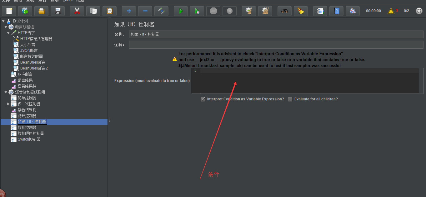Open the Function Helper list icon
Viewport: 426px width, 197px height.
pyautogui.click(x=320, y=11)
